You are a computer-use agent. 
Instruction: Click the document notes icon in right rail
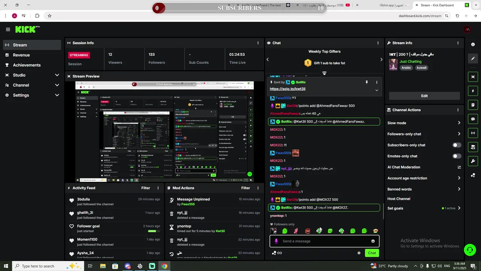pos(473,105)
